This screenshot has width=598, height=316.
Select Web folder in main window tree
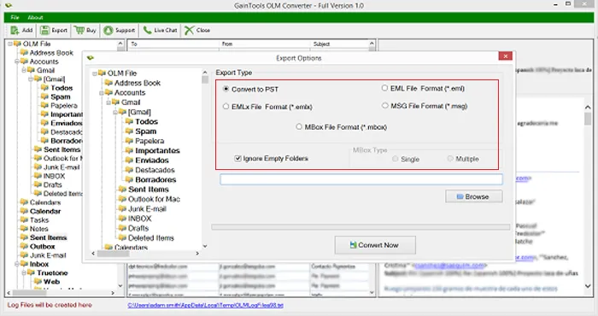pyautogui.click(x=51, y=281)
